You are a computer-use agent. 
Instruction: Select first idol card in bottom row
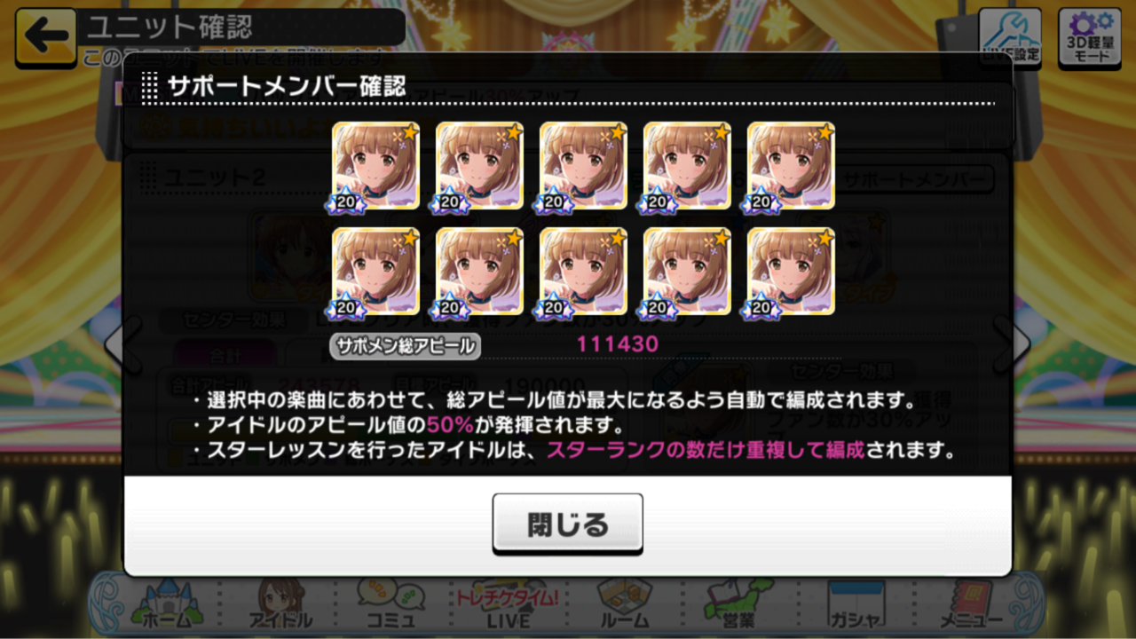375,272
